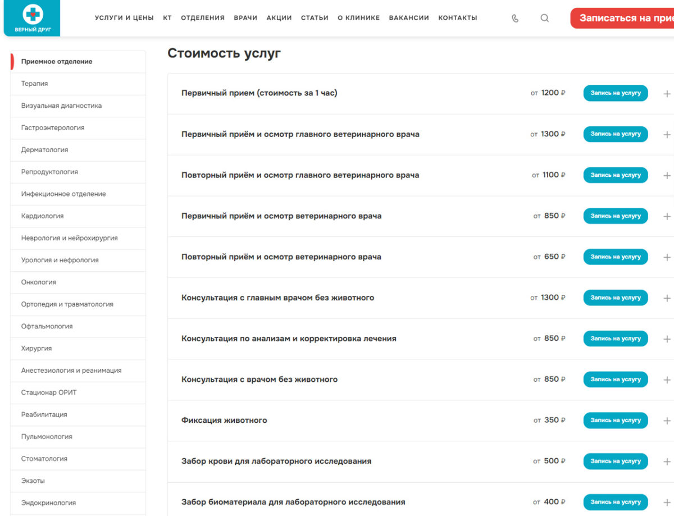Select Терапия in the sidebar
Viewport: 674px width, 516px height.
pos(78,84)
